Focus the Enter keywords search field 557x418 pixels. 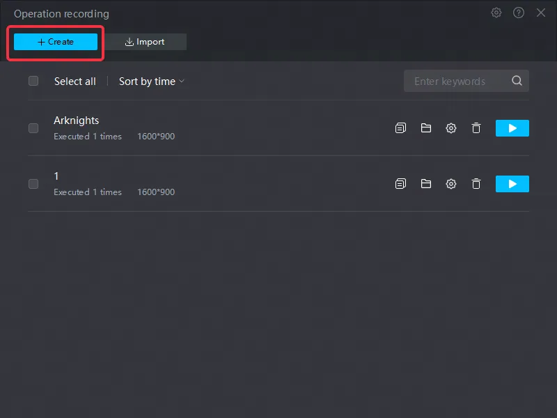point(457,81)
